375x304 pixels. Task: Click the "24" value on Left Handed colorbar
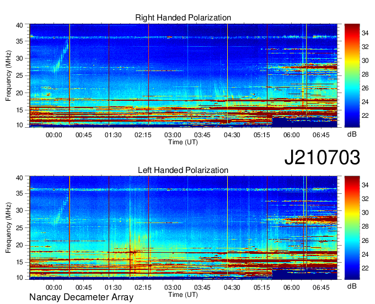pyautogui.click(x=365, y=254)
